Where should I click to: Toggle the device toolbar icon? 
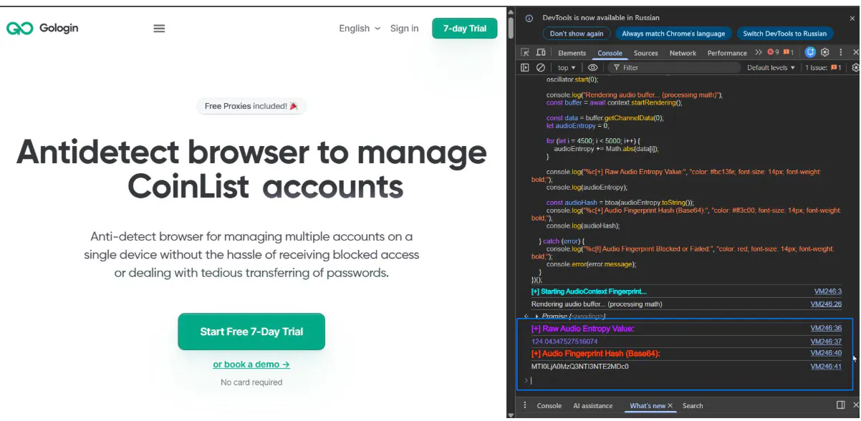[x=541, y=52]
